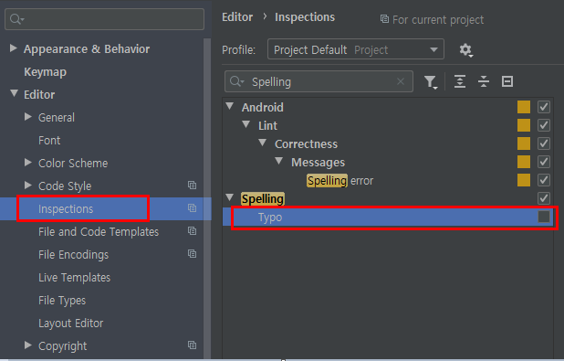
Task: Click project-level icon beside File Encodings
Action: 192,254
